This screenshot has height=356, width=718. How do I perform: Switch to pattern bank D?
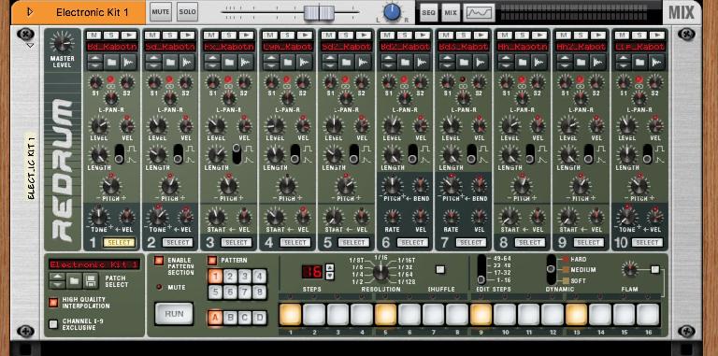260,317
